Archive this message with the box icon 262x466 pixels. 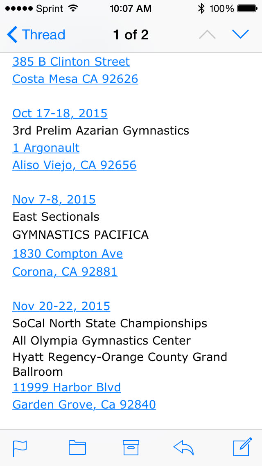[131, 448]
